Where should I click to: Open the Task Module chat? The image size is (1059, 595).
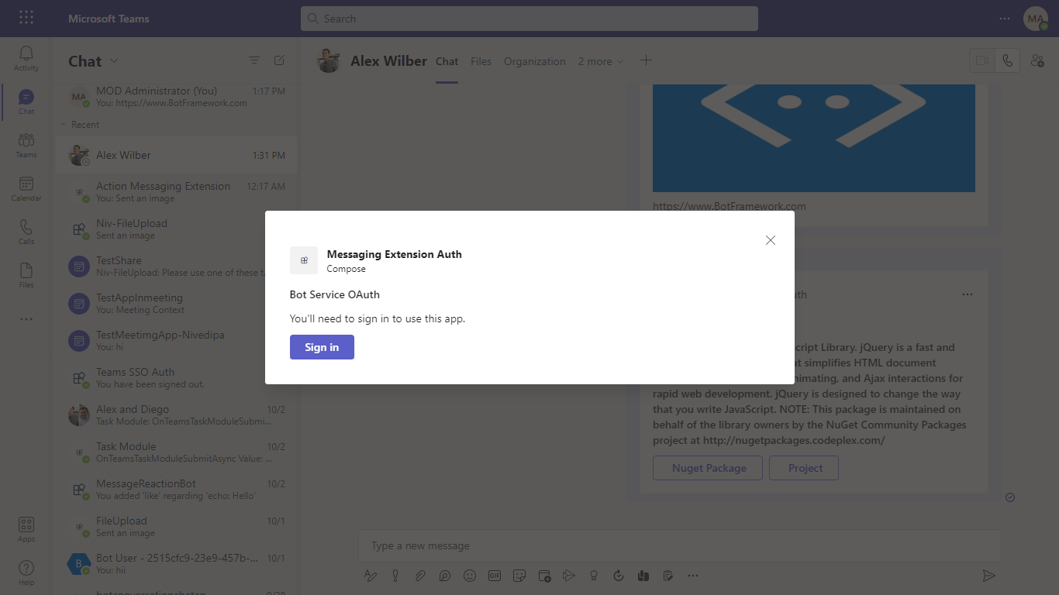click(176, 452)
